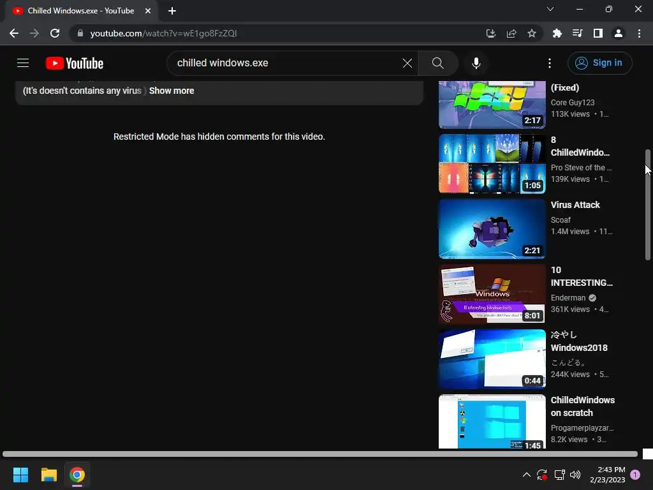The image size is (653, 490).
Task: Open ChilledWindows on scratch thumbnail
Action: point(492,421)
